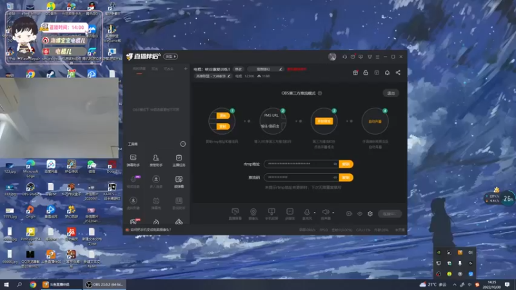
Task: Open the 房管助手 tool in the toolbox
Action: (156, 160)
